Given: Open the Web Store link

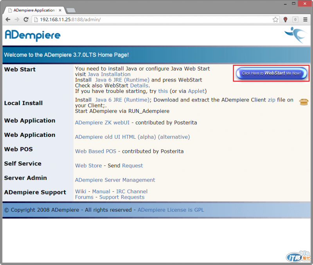Looking at the screenshot, I should [88, 165].
